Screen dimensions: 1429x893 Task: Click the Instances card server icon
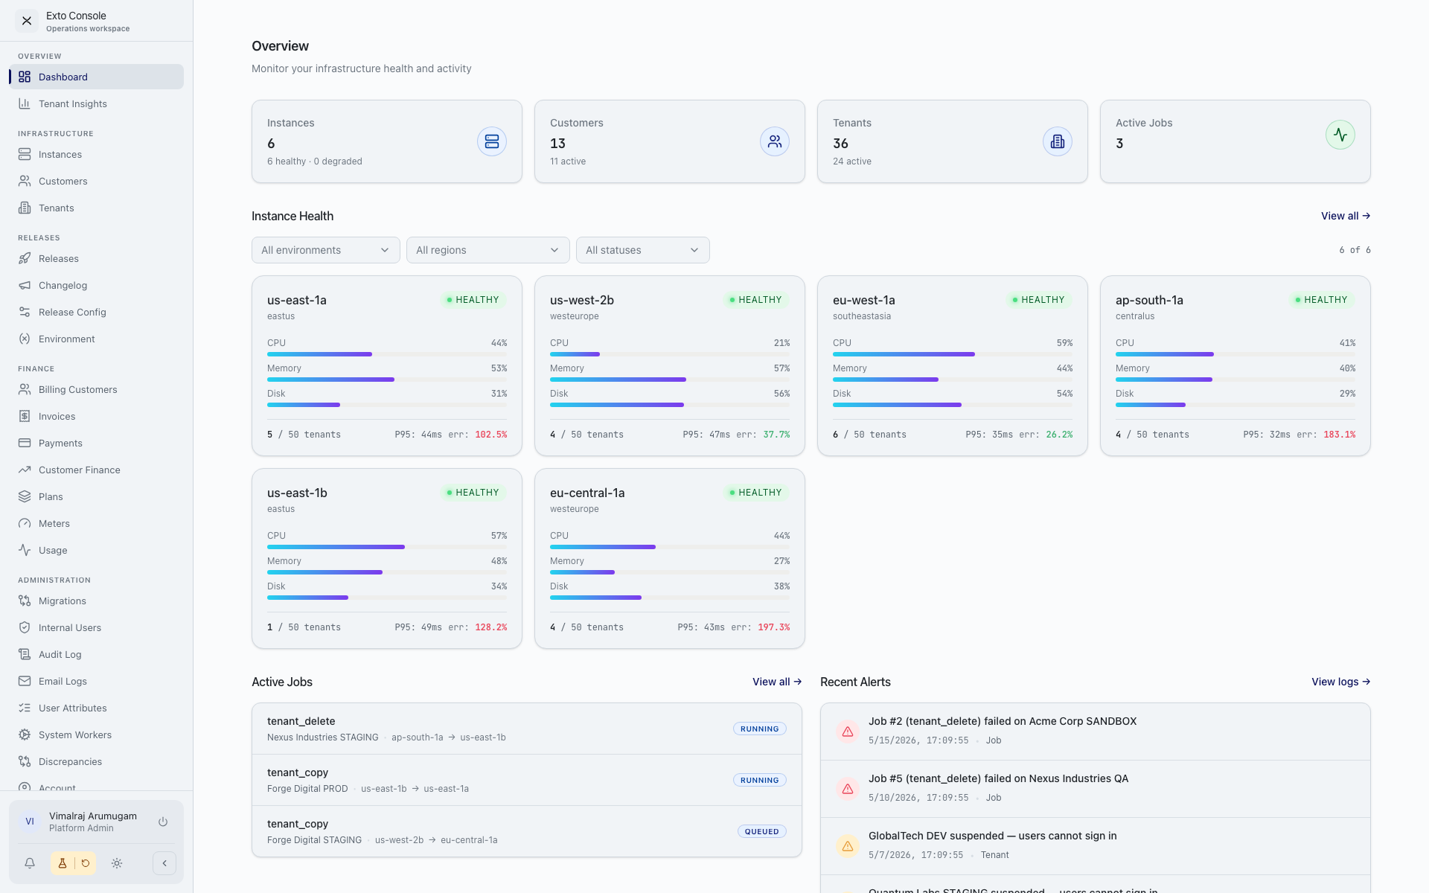492,141
